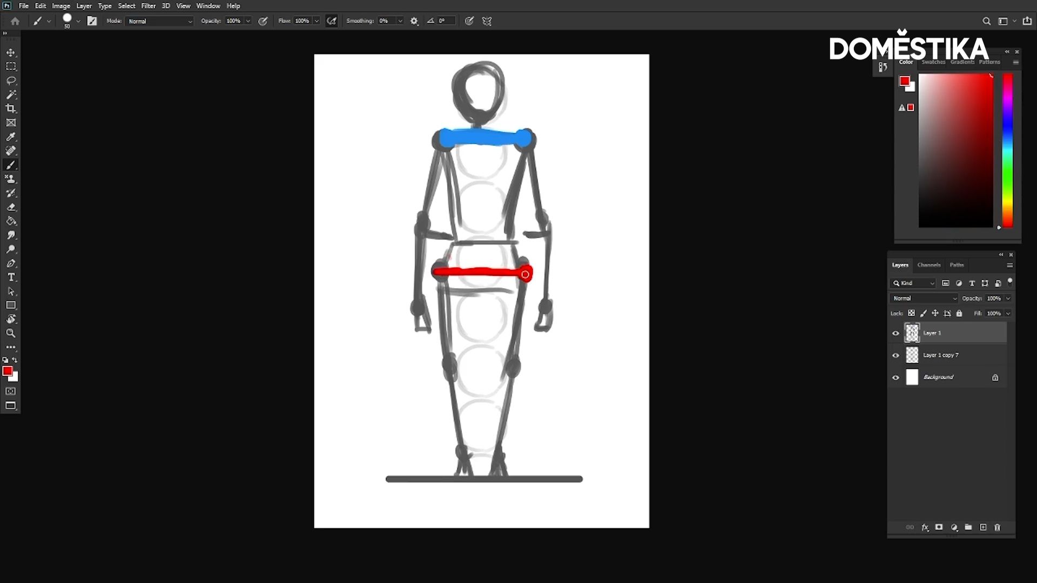
Task: Select the Path Selection tool
Action: (11, 291)
